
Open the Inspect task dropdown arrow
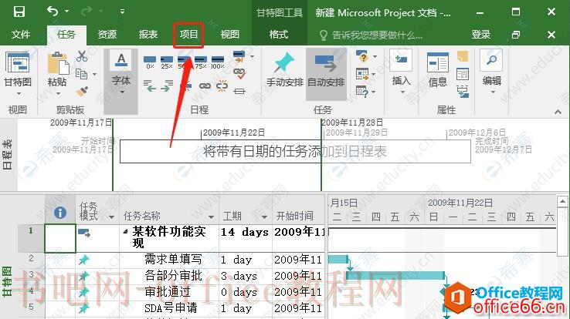[375, 56]
